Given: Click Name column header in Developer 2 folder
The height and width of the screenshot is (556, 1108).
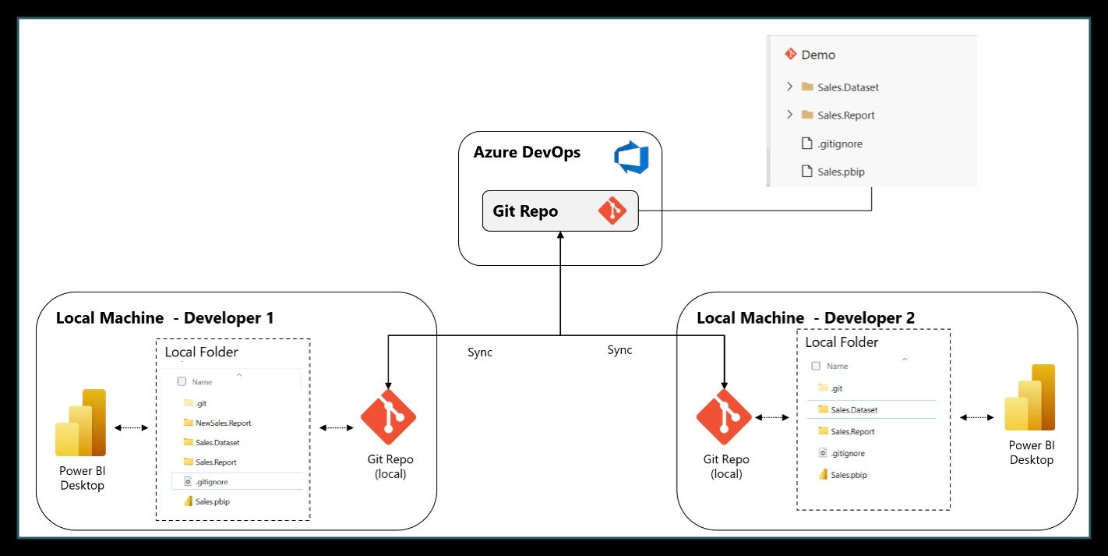Looking at the screenshot, I should (x=838, y=366).
